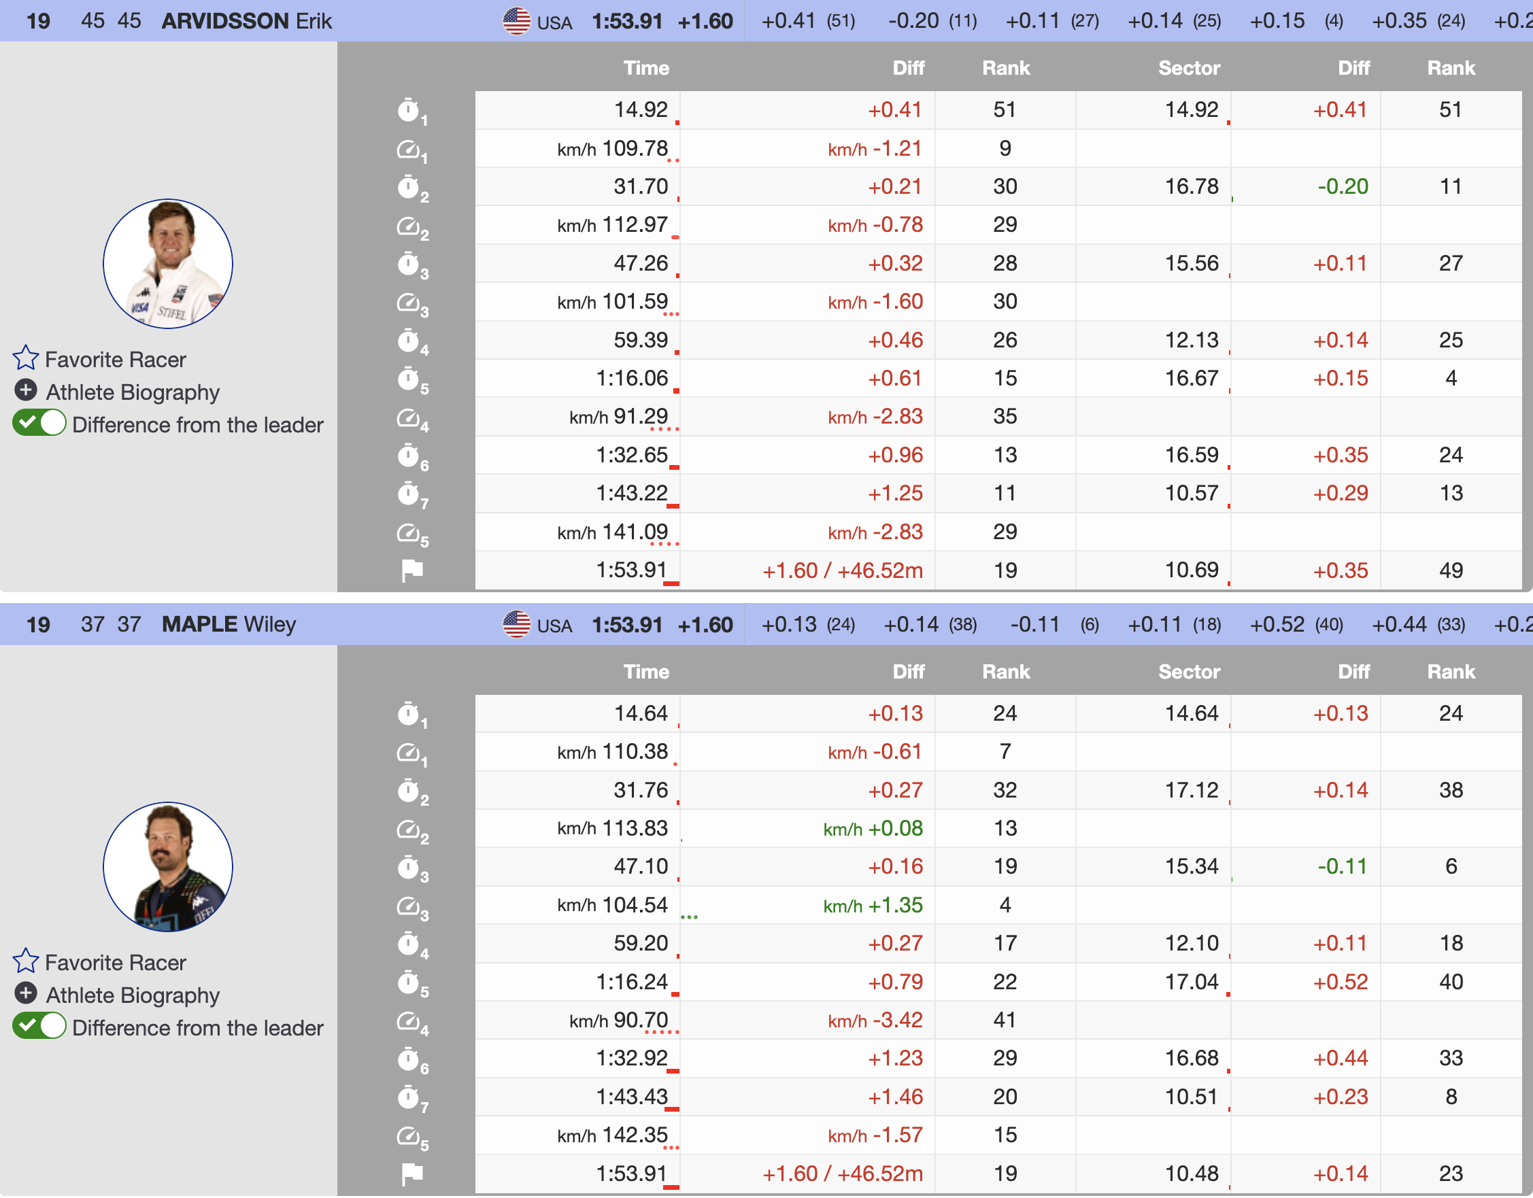This screenshot has height=1198, width=1533.
Task: Open Wiley Maple's profile photo
Action: click(168, 868)
